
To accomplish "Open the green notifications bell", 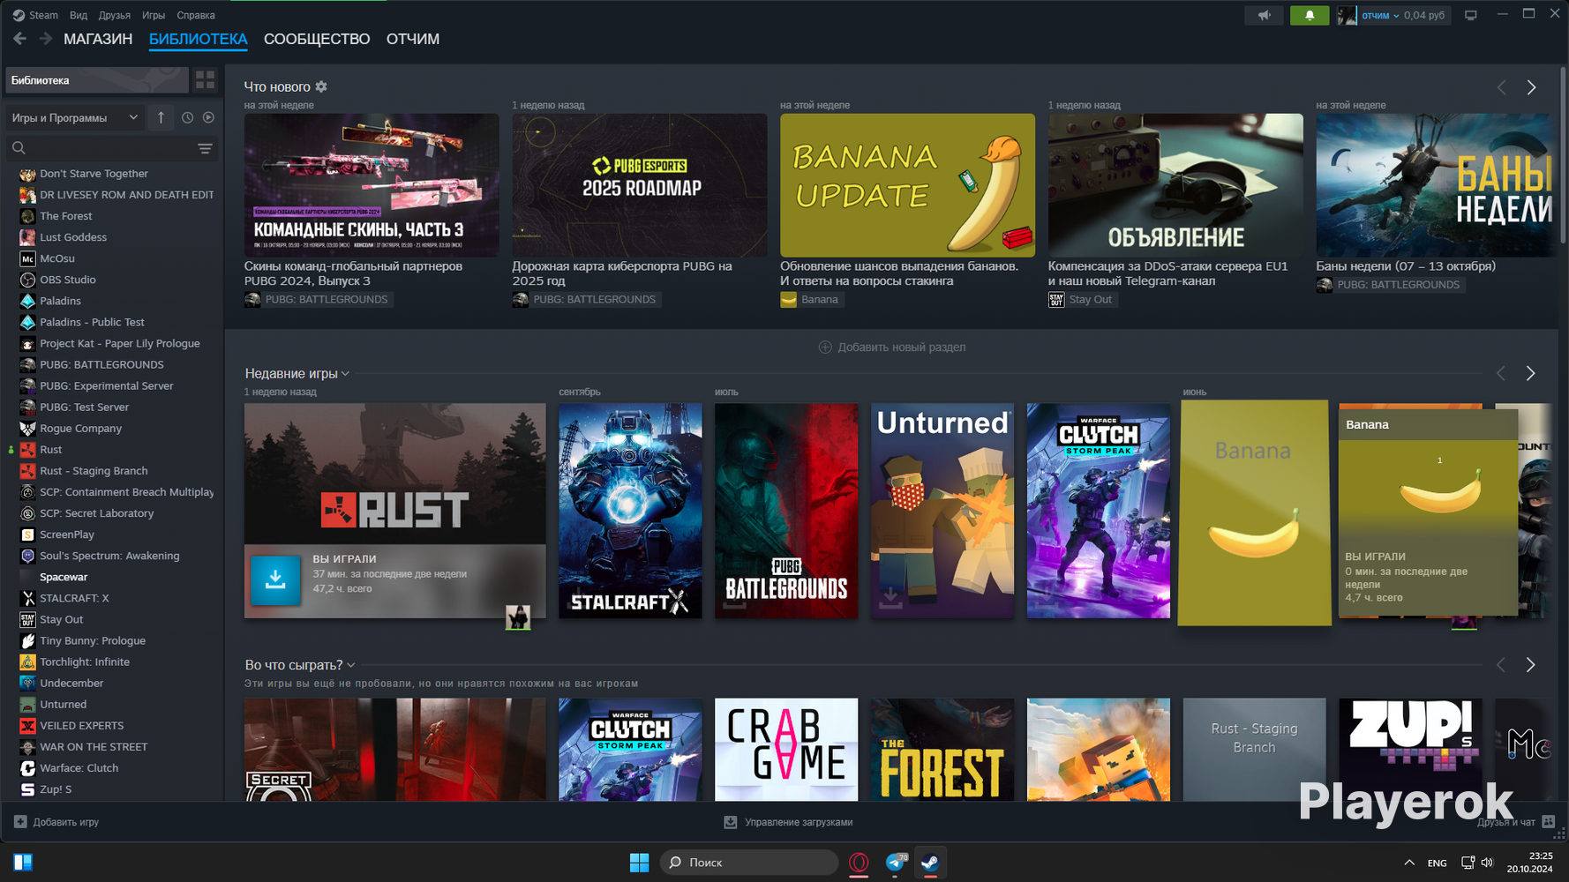I will click(1310, 15).
